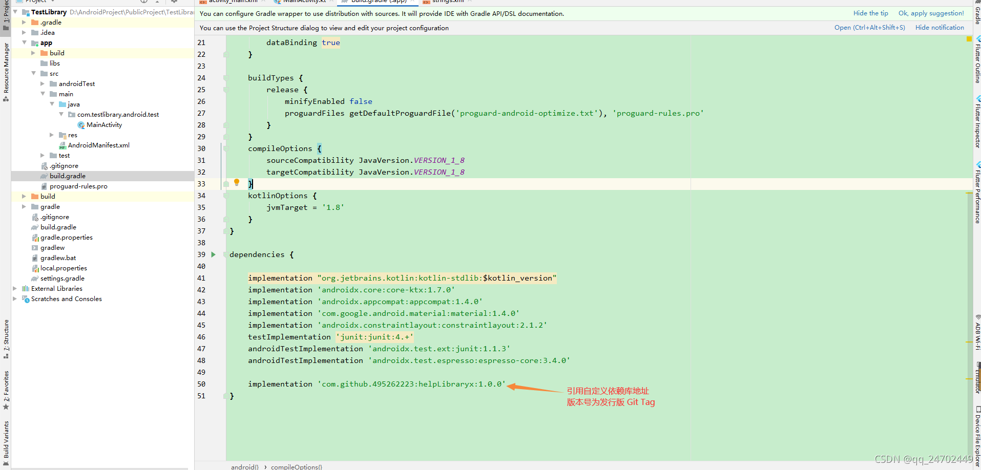Screen dimensions: 981x470
Task: Click the proguard-rules.pro file icon
Action: point(44,186)
